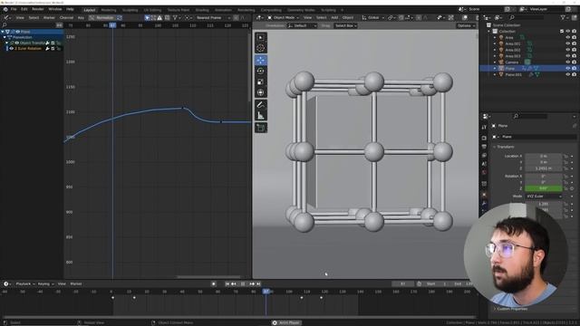This screenshot has width=580, height=326.
Task: Jump to the timeline end frame
Action: pos(258,283)
